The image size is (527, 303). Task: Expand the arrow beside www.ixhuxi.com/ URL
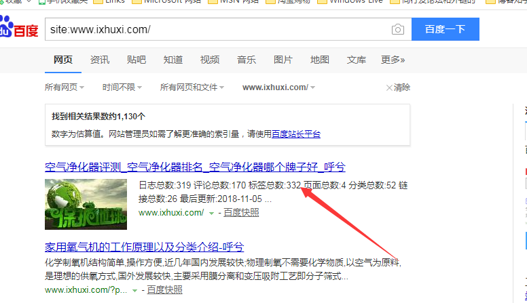pos(211,213)
